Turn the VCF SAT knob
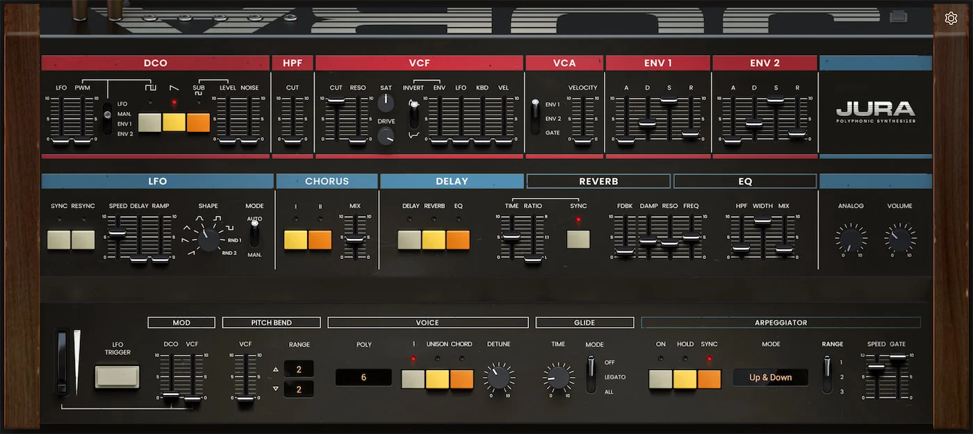Image resolution: width=973 pixels, height=434 pixels. click(386, 103)
